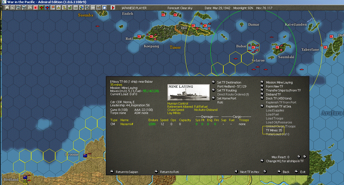The image size is (344, 185).
Task: Click the single yellow ship toolbar icon
Action: point(58,8)
